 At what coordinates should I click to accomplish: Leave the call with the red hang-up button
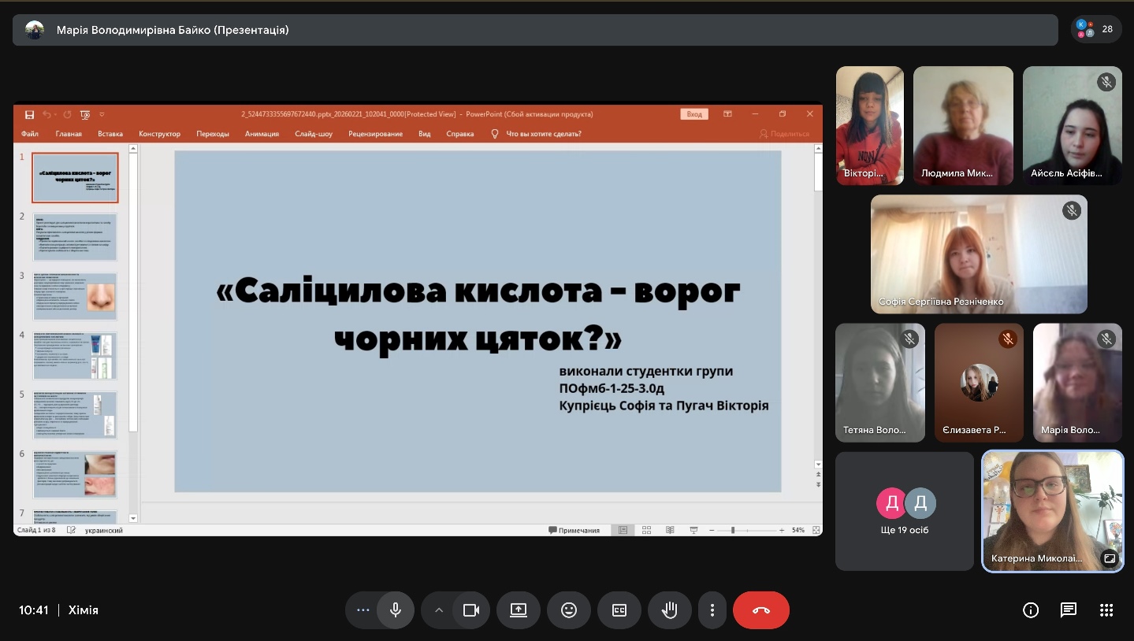pyautogui.click(x=761, y=610)
